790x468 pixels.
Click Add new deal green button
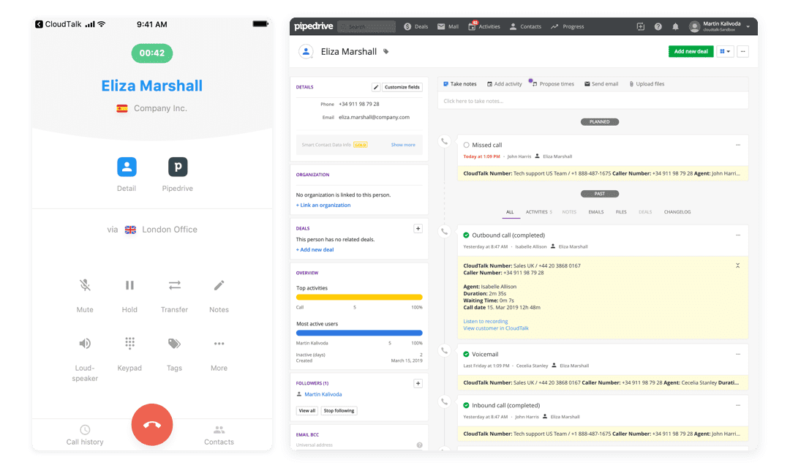tap(691, 51)
